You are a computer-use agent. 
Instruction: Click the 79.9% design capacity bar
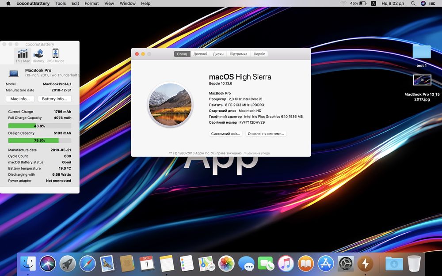(39, 140)
